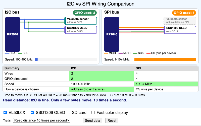
Task: Click the Speed: 1-10+ MHz label
Action: pyautogui.click(x=117, y=59)
